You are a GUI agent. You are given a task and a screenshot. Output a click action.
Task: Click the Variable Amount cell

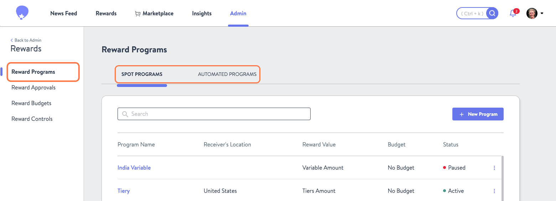click(x=323, y=168)
